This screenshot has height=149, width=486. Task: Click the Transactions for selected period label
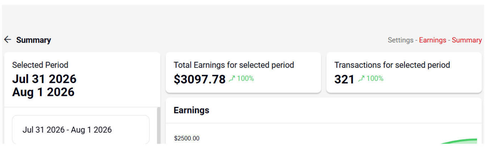[x=392, y=65]
